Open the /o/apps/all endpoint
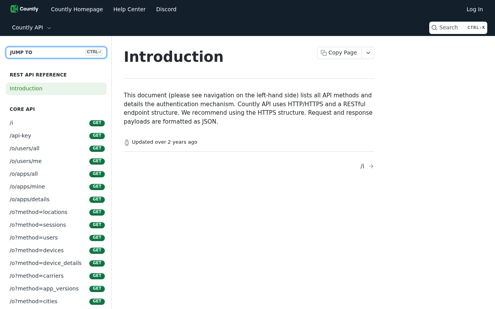This screenshot has width=495, height=309. (56, 174)
